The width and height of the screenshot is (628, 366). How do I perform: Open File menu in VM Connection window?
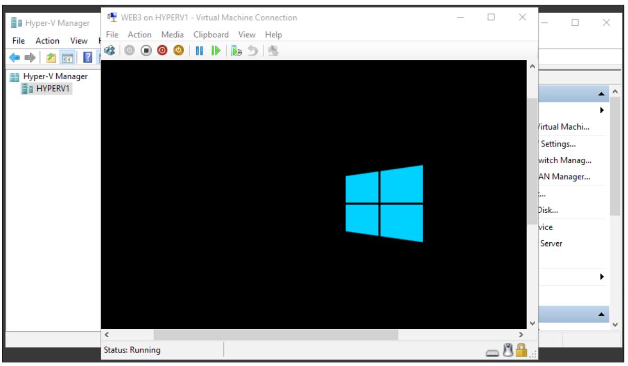click(x=112, y=35)
